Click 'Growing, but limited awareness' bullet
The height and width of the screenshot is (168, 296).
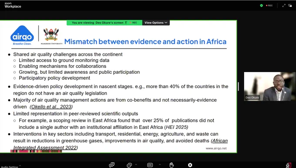[79, 72]
